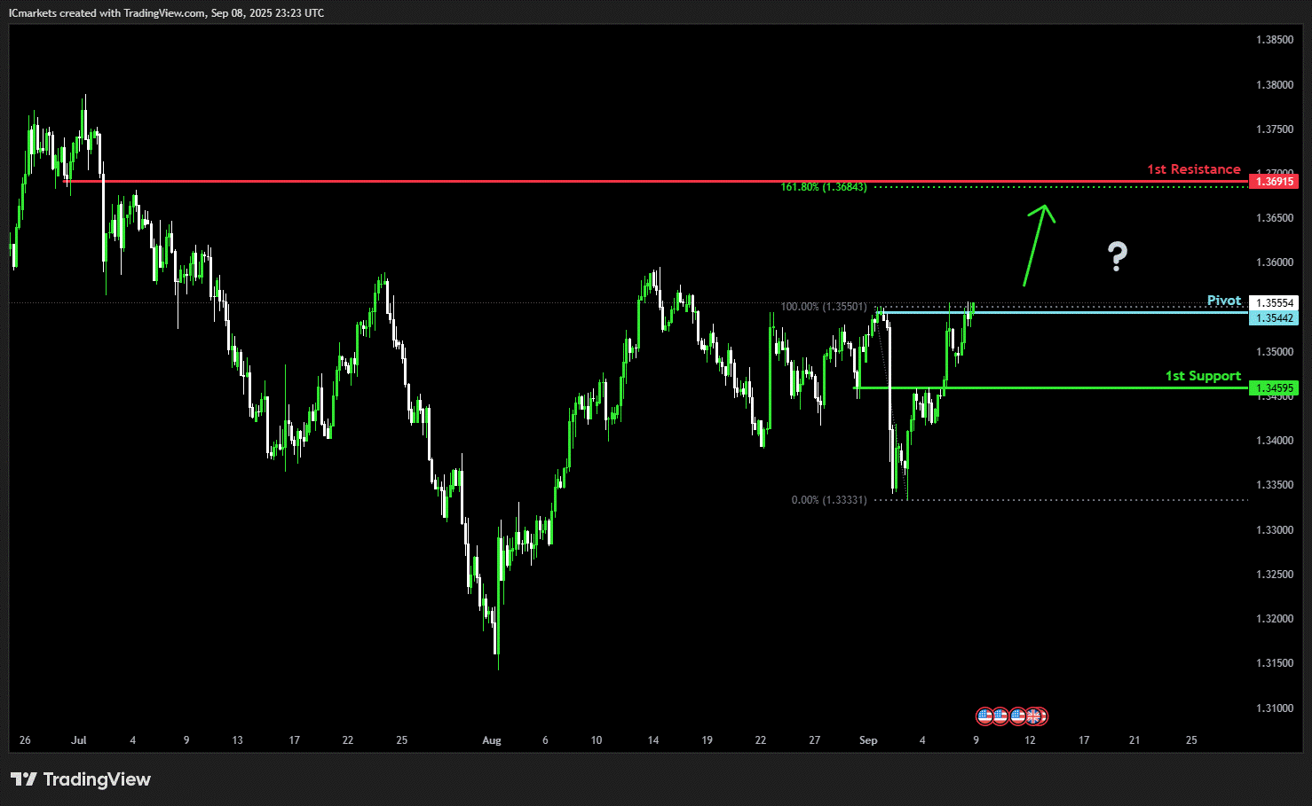Open the TradingView logo at bottom left
The width and height of the screenshot is (1312, 806).
click(81, 779)
